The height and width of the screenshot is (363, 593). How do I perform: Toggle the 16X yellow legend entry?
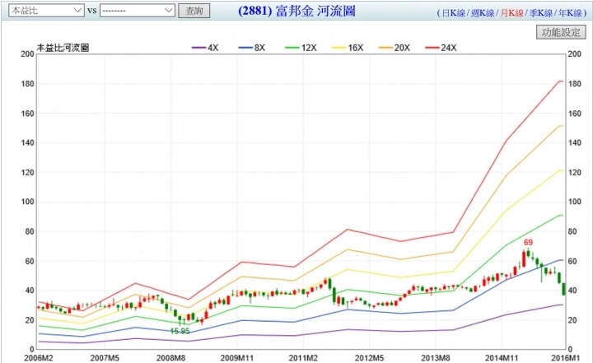(348, 48)
